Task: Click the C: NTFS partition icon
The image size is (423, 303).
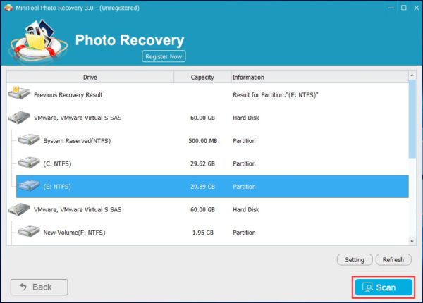Action: 29,163
